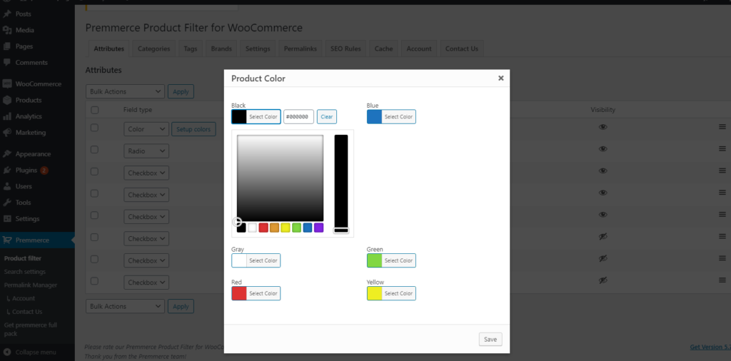Open the Color field type dropdown
731x361 pixels.
pos(146,129)
